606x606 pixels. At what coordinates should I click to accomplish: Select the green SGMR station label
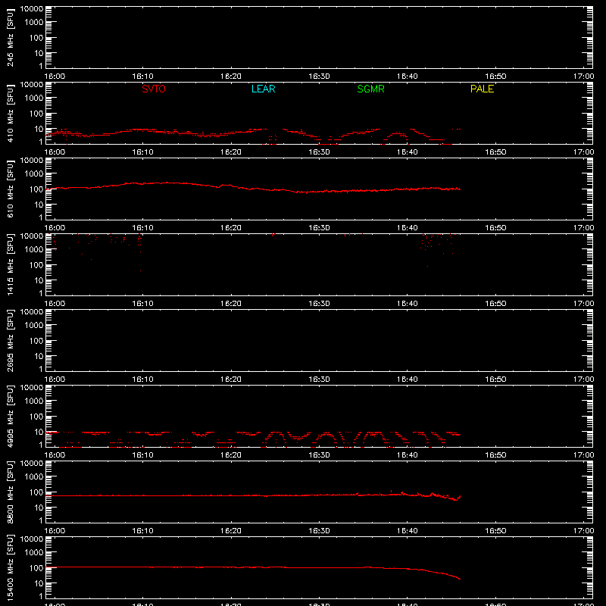[x=370, y=89]
